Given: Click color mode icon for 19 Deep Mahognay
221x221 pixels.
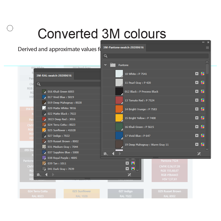Looking at the screenshot, I should [202, 144].
